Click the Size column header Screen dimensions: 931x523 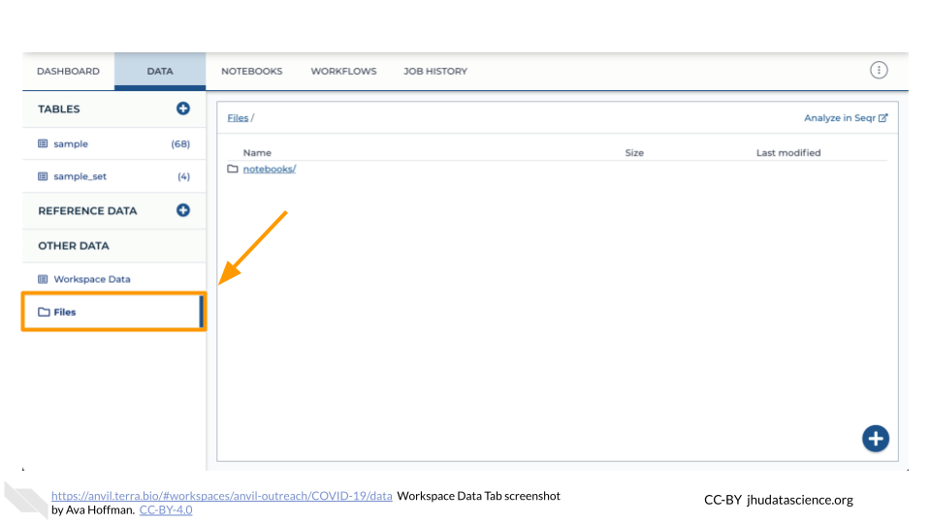pos(634,153)
